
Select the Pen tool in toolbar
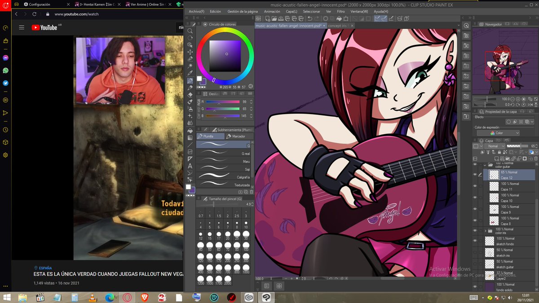coord(190,81)
